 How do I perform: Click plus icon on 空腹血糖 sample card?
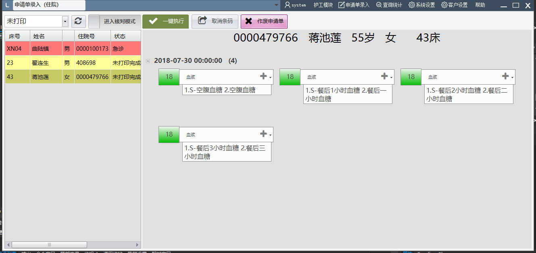[263, 76]
